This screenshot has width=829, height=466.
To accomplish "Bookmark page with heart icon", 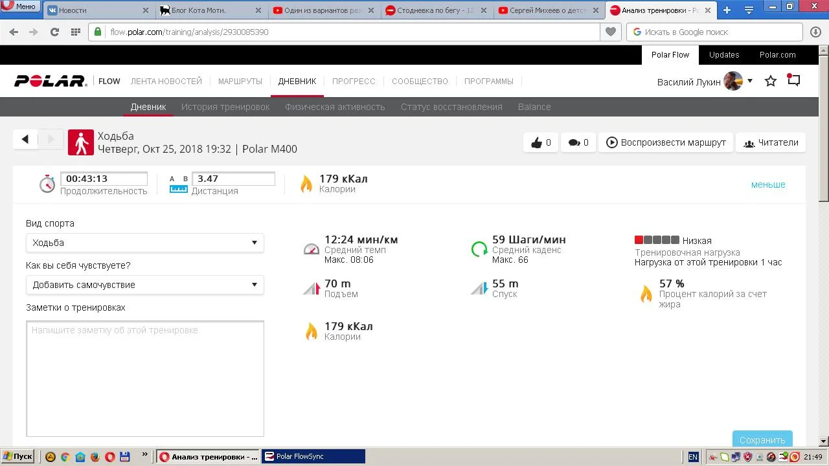I will (610, 32).
